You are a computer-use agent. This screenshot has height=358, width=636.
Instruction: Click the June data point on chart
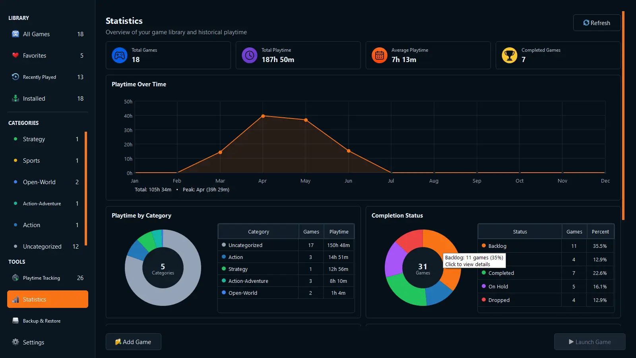click(349, 151)
